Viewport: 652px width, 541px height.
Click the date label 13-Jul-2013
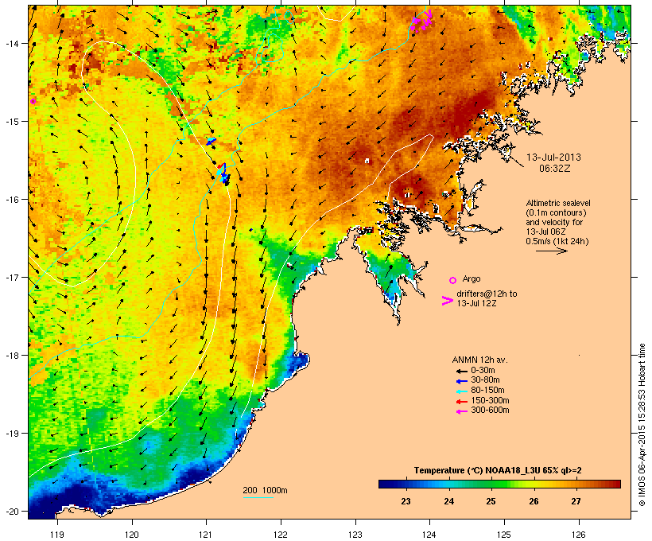[x=553, y=158]
